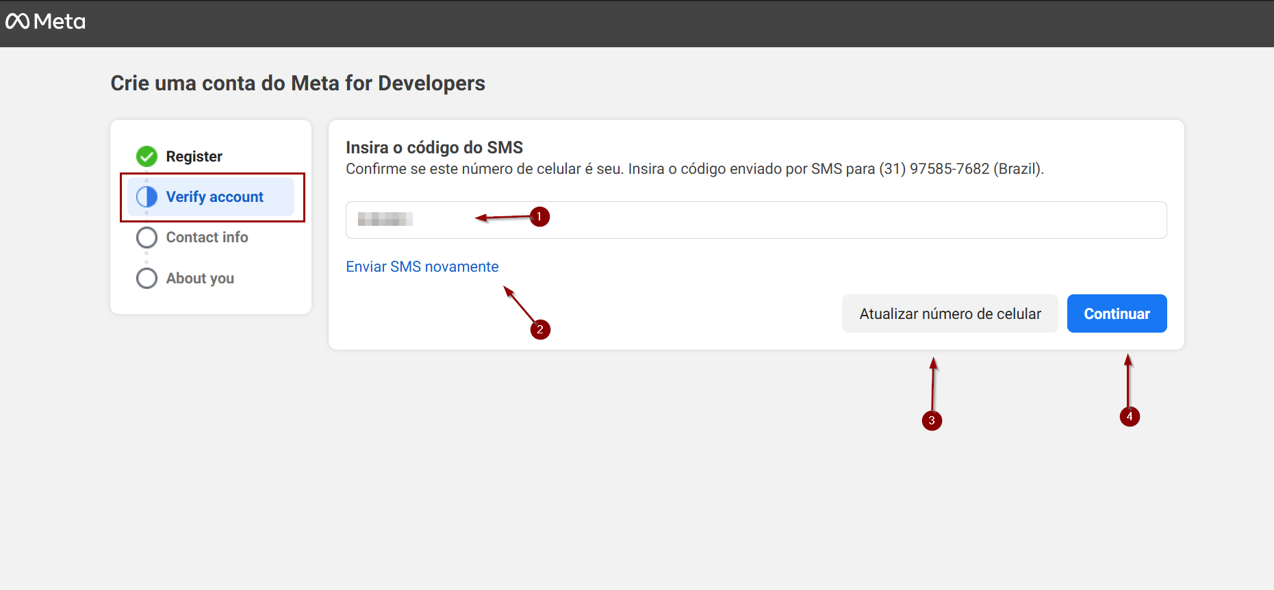This screenshot has width=1274, height=590.
Task: Click the green checkmark beside Register
Action: click(146, 157)
